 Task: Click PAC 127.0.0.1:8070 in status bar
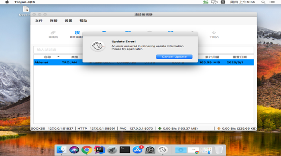136,128
